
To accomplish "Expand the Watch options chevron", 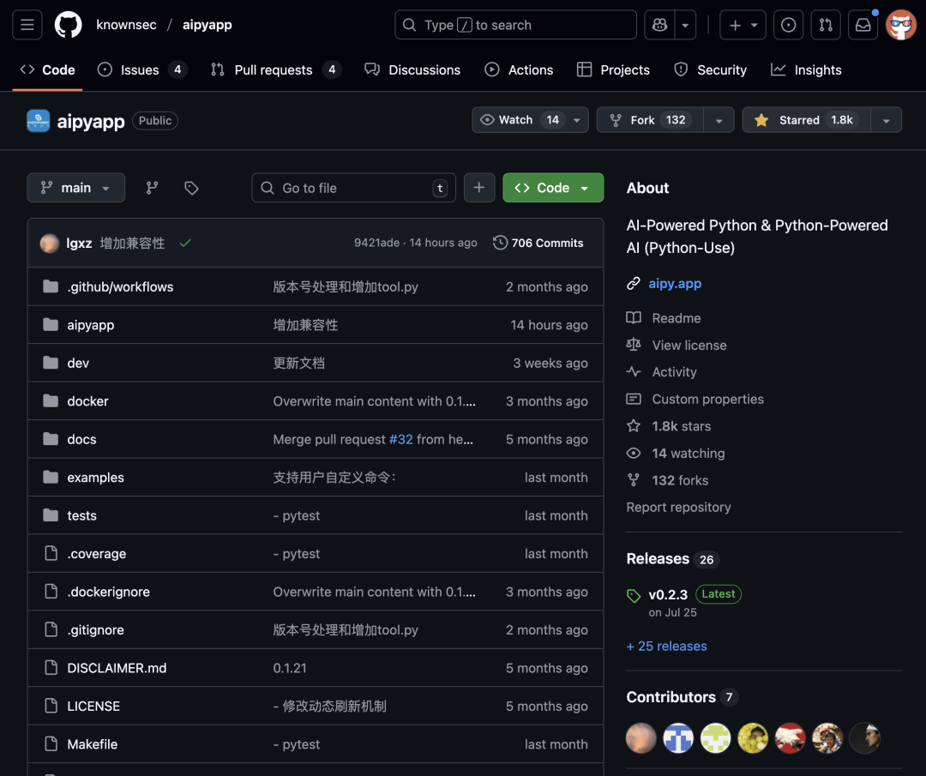I will [x=576, y=119].
